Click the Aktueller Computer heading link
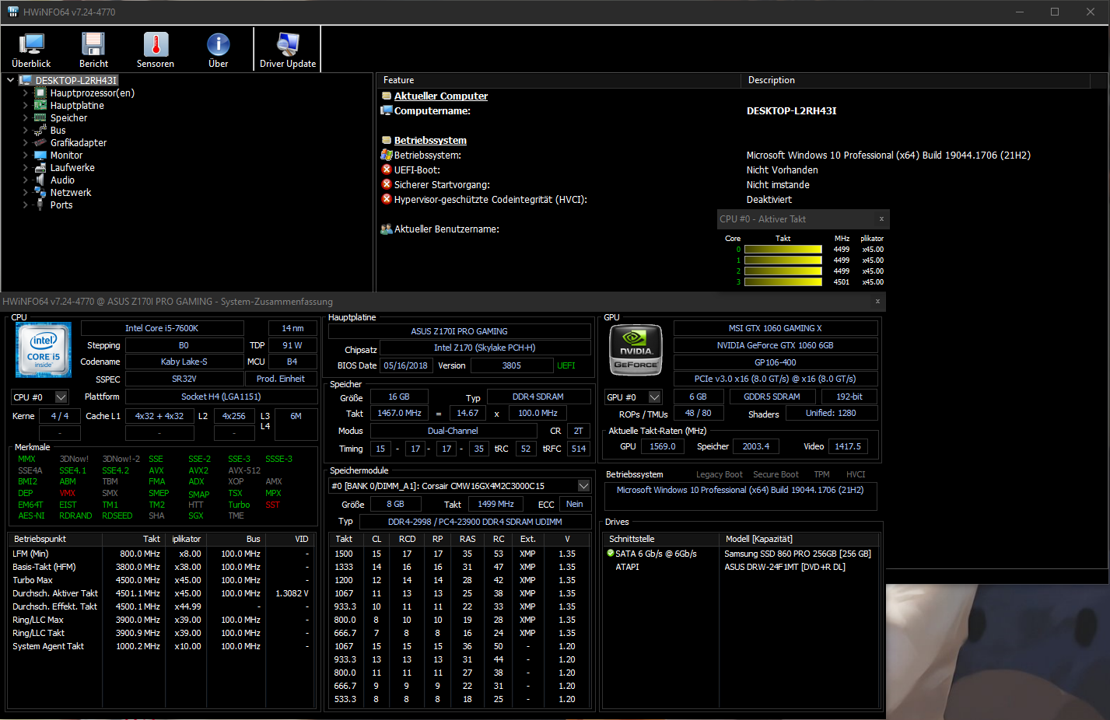1110x720 pixels. [x=441, y=96]
